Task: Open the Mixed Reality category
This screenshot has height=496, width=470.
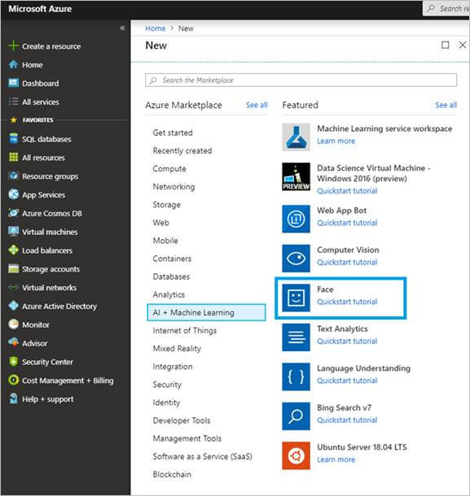Action: point(177,349)
